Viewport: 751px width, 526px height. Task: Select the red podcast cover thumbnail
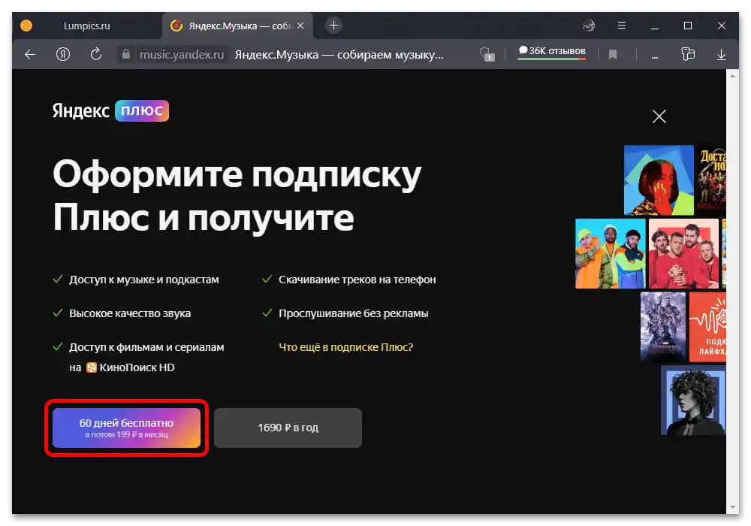707,327
